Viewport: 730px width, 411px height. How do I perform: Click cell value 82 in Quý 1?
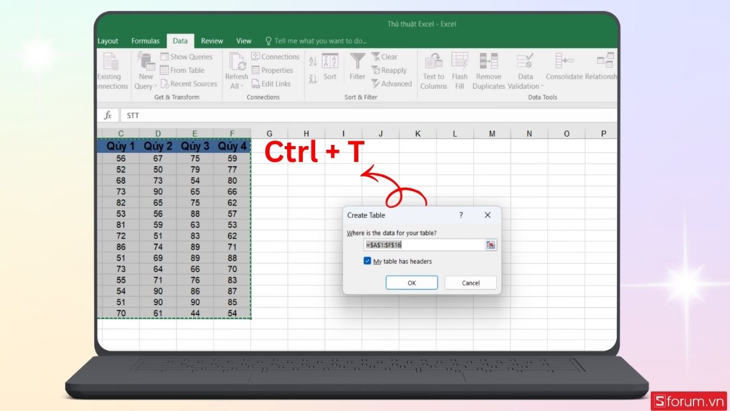[121, 203]
